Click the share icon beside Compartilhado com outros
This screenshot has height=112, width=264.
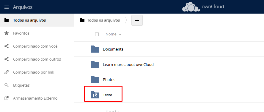pyautogui.click(x=7, y=59)
